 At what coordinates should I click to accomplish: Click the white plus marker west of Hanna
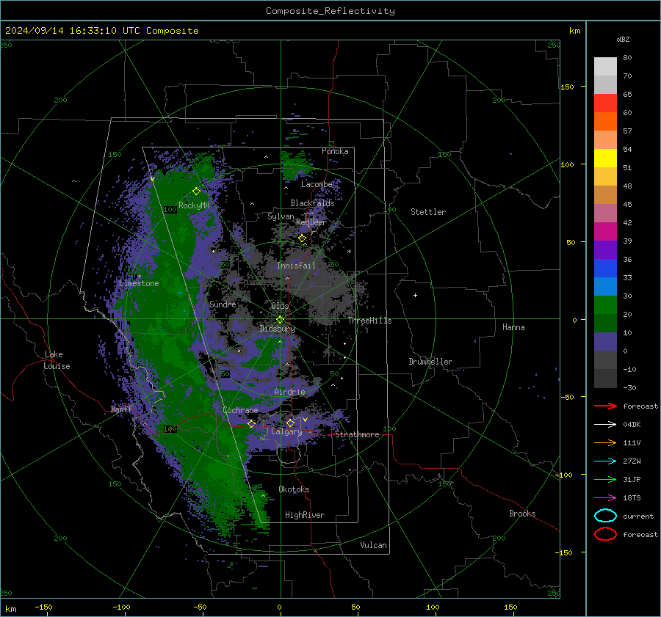(415, 295)
